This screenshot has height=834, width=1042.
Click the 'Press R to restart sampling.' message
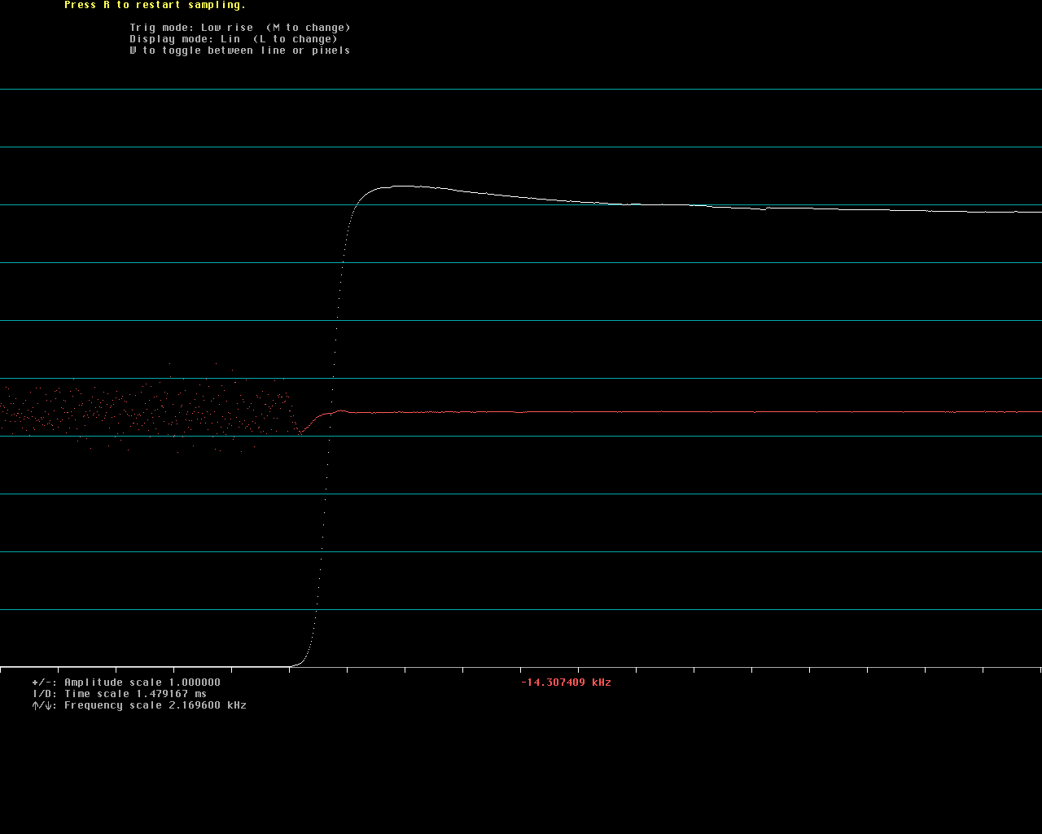(x=155, y=5)
